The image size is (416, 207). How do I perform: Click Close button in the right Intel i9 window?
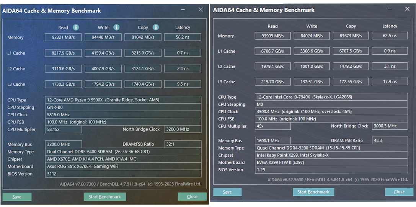[399, 192]
